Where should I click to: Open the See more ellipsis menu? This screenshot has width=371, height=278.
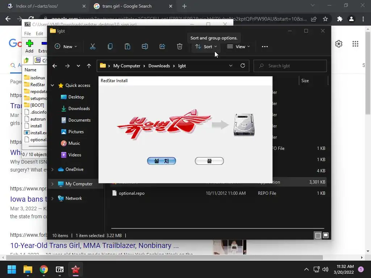pyautogui.click(x=265, y=47)
